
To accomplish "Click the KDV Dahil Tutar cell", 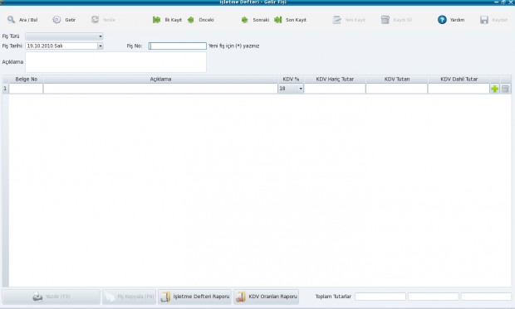I will tap(459, 89).
